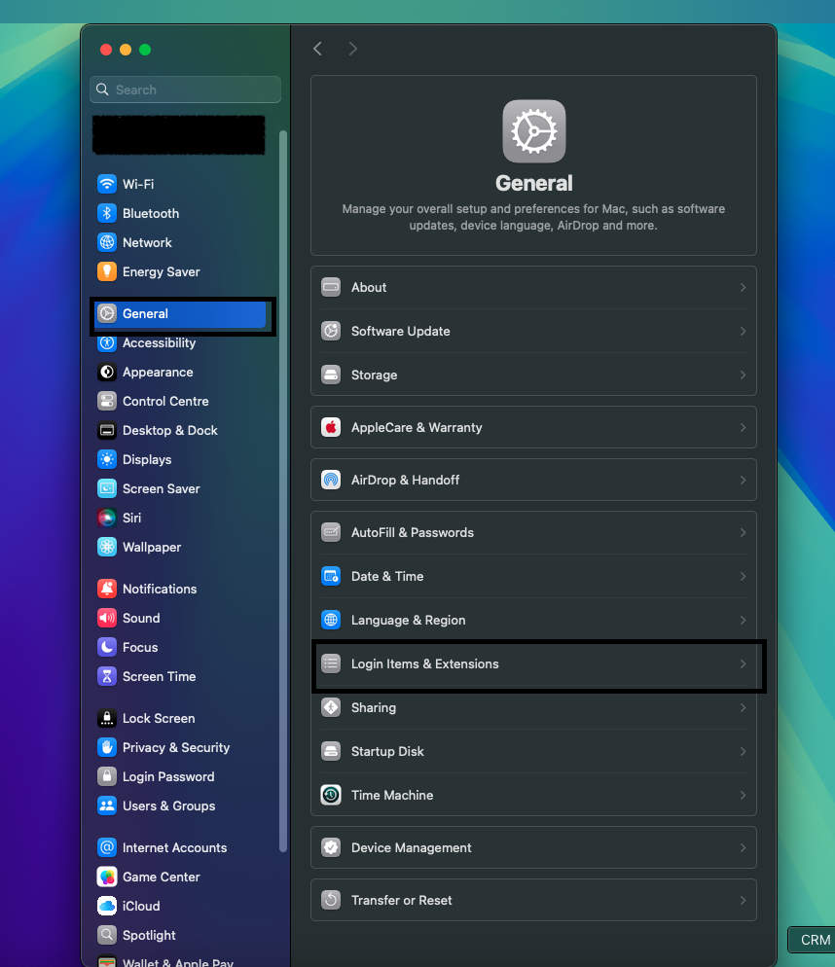Click the AppleCare red Apple icon
Screen dimensions: 835x967
(331, 427)
